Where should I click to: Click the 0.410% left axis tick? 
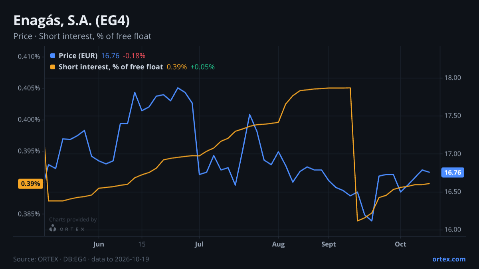coord(29,57)
